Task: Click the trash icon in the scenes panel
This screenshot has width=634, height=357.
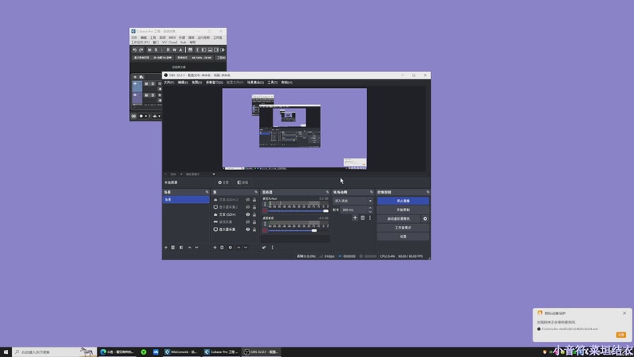Action: pyautogui.click(x=173, y=248)
